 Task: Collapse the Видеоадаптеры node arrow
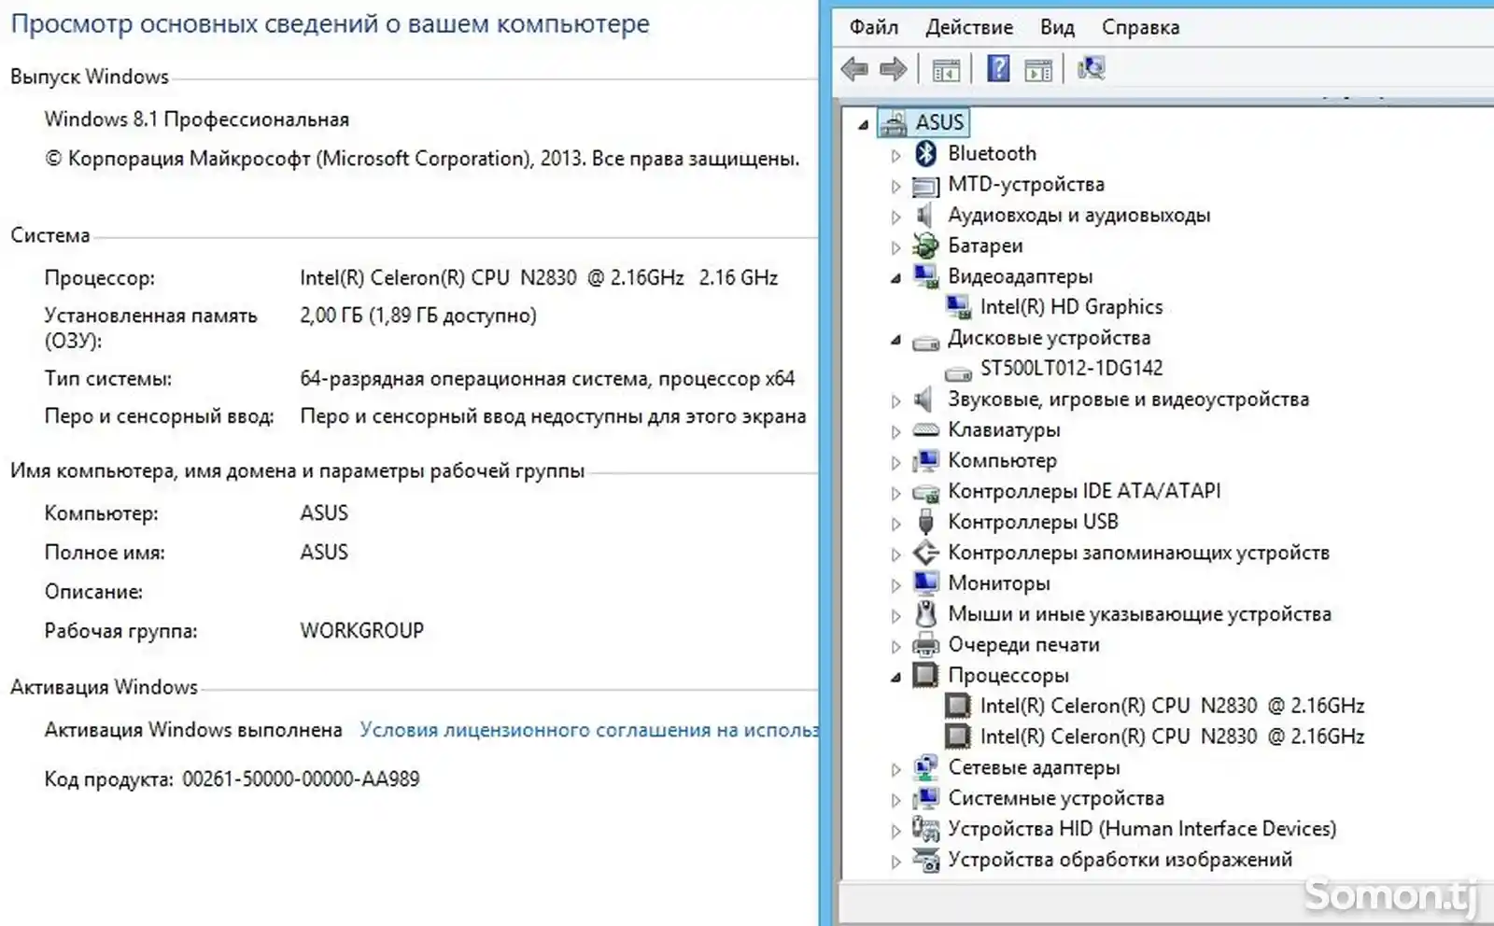[895, 278]
